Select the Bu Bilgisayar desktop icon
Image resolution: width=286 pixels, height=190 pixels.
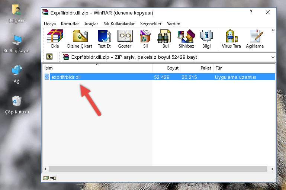(16, 44)
